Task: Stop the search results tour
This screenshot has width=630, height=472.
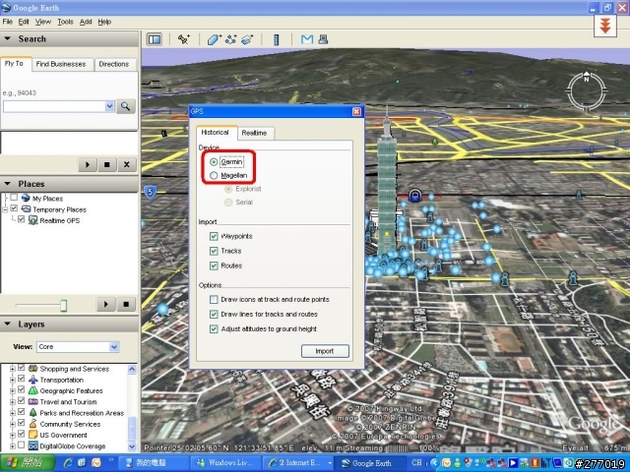Action: (x=107, y=164)
